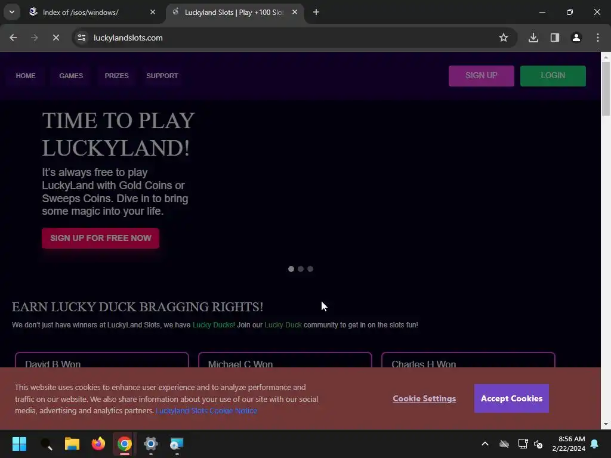This screenshot has height=458, width=611.
Task: Open the Chrome downloads icon
Action: click(533, 38)
